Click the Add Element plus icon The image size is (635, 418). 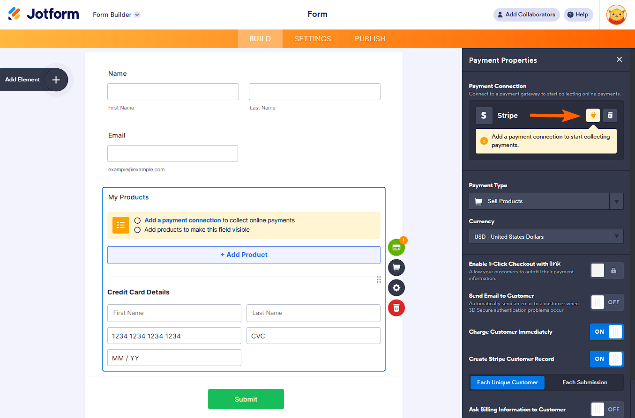pos(56,80)
